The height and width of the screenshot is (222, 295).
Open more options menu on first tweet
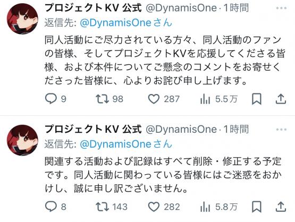(281, 8)
